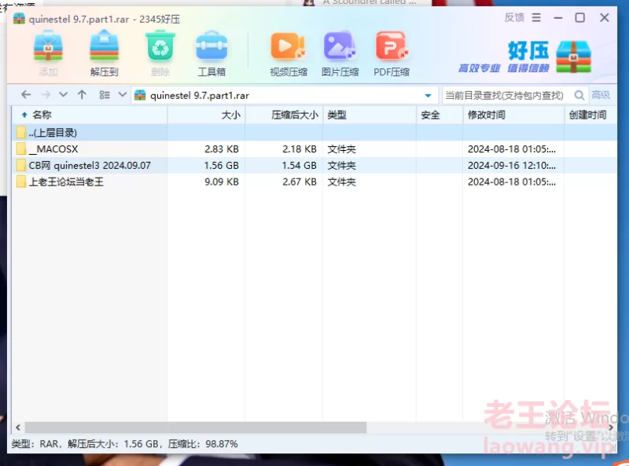Expand view mode options chevron

click(123, 94)
